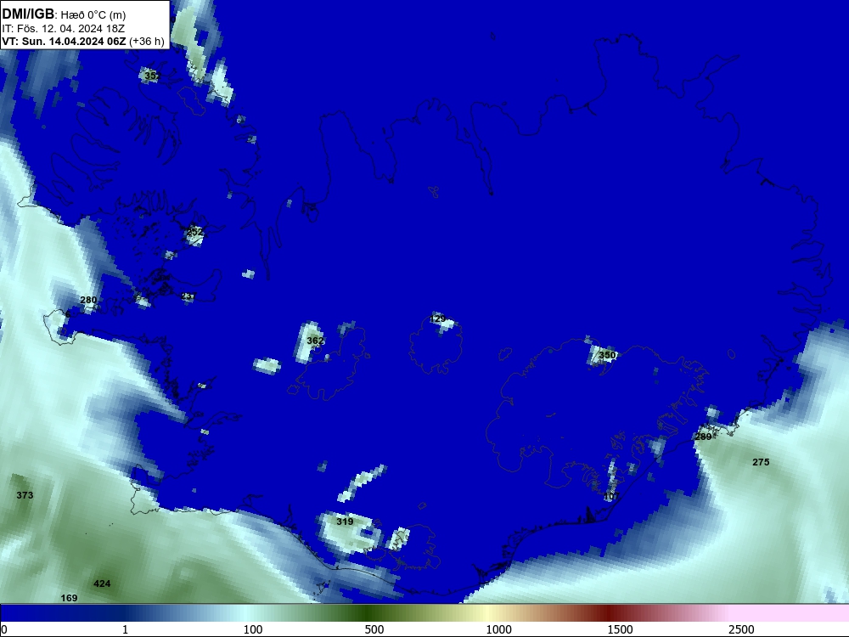Click the map value 289
The height and width of the screenshot is (637, 849).
coord(703,437)
